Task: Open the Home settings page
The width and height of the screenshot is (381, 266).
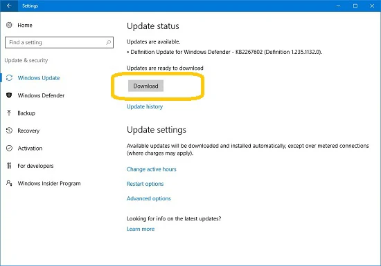Action: [x=25, y=25]
